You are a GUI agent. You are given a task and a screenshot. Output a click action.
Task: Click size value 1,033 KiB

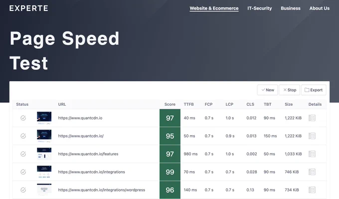click(293, 154)
